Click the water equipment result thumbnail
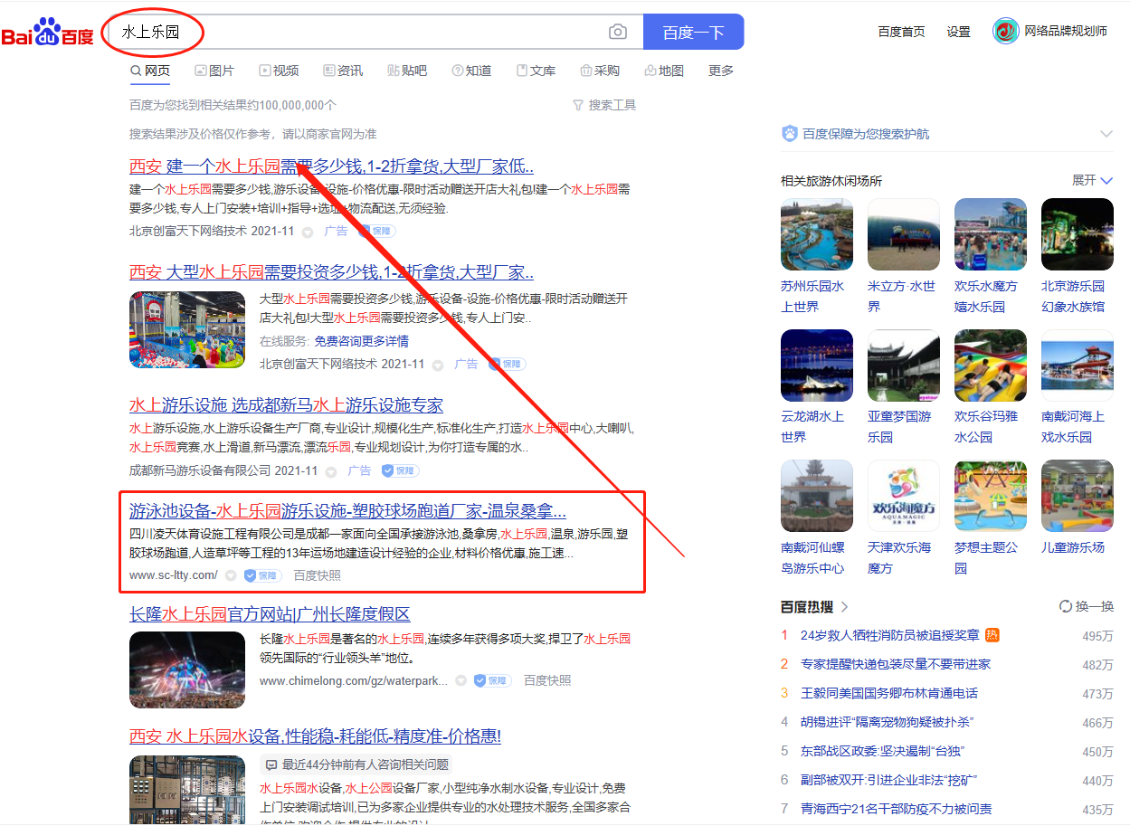1130x826 pixels. coord(187,790)
